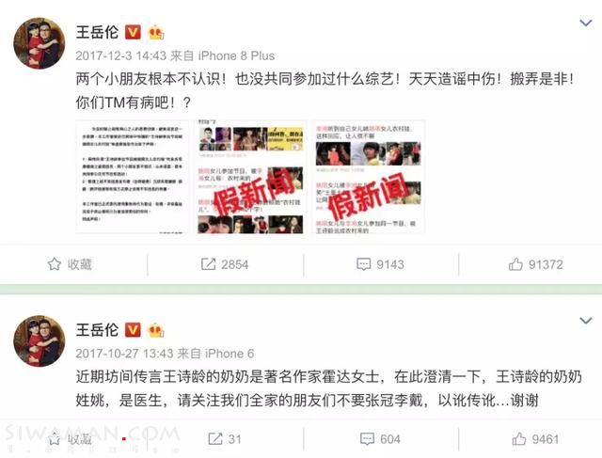The height and width of the screenshot is (458, 602).
Task: Open the membership crown badge on the second post
Action: [156, 330]
